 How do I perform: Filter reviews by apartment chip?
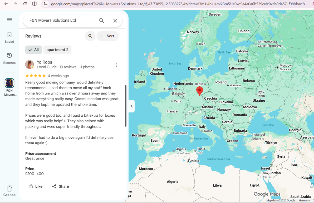click(57, 50)
